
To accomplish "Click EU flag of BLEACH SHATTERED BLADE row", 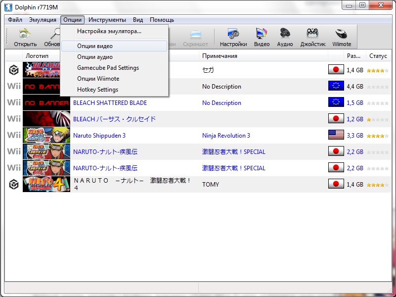I will [336, 102].
